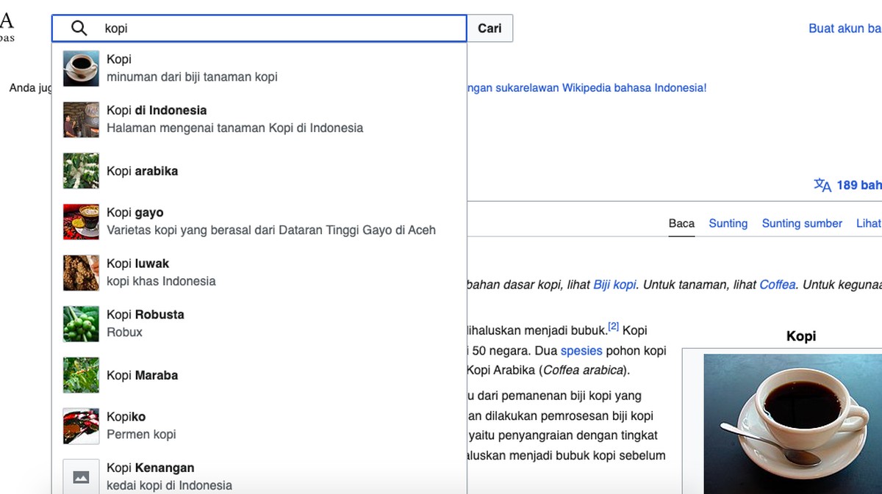Click the Kopi Robusta green beans thumbnail
882x494 pixels.
[81, 324]
